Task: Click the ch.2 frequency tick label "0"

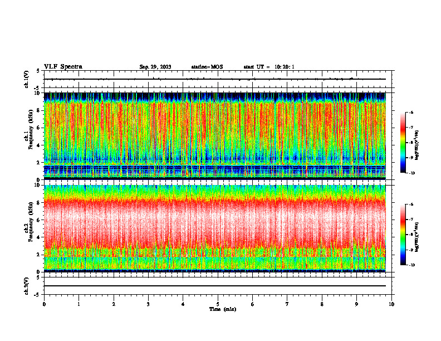Action: (x=40, y=272)
